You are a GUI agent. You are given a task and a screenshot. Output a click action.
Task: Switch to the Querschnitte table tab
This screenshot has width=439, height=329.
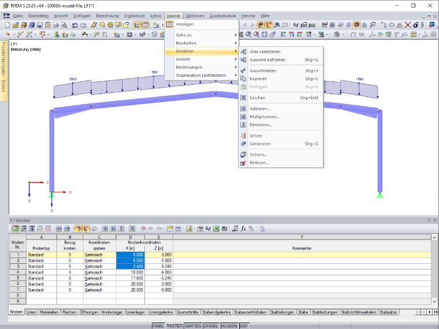[187, 312]
